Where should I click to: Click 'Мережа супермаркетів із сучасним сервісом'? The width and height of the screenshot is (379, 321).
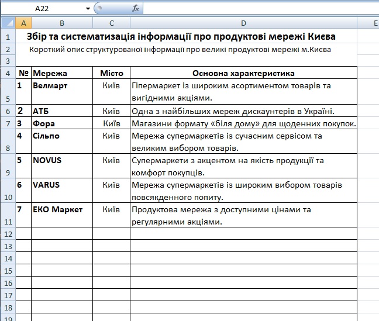[243, 141]
